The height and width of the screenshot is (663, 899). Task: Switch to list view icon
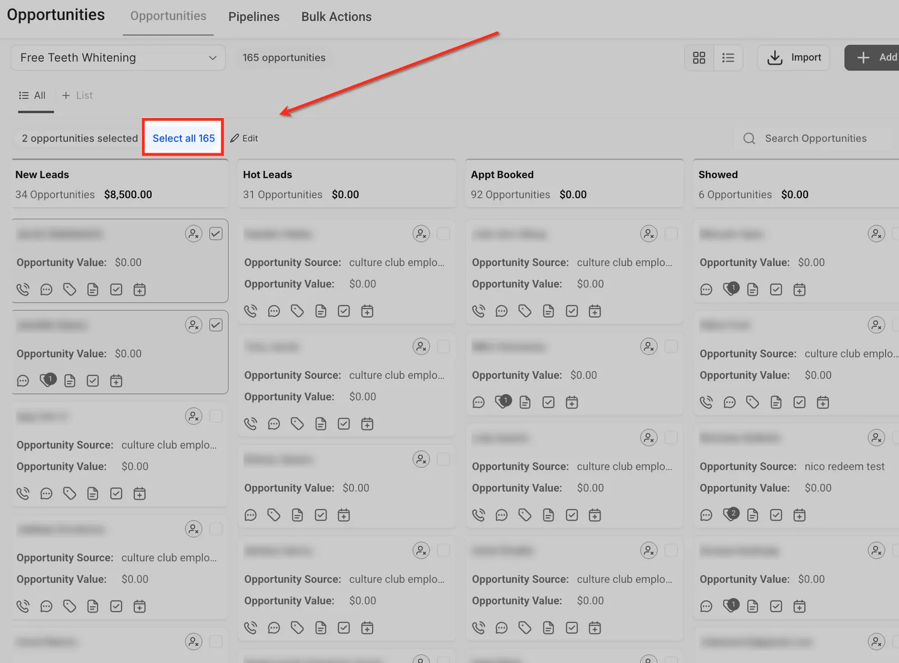click(x=728, y=58)
